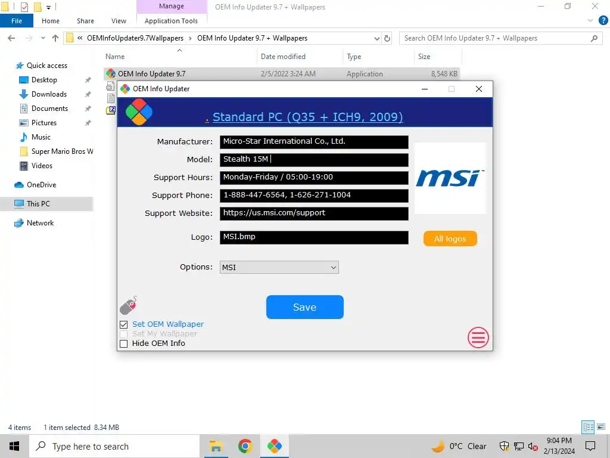Open Pictures in the navigation pane
610x458 pixels.
[x=43, y=123]
